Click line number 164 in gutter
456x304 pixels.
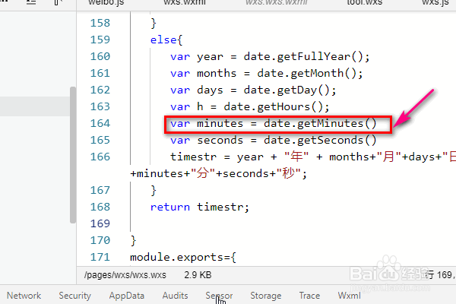point(100,123)
